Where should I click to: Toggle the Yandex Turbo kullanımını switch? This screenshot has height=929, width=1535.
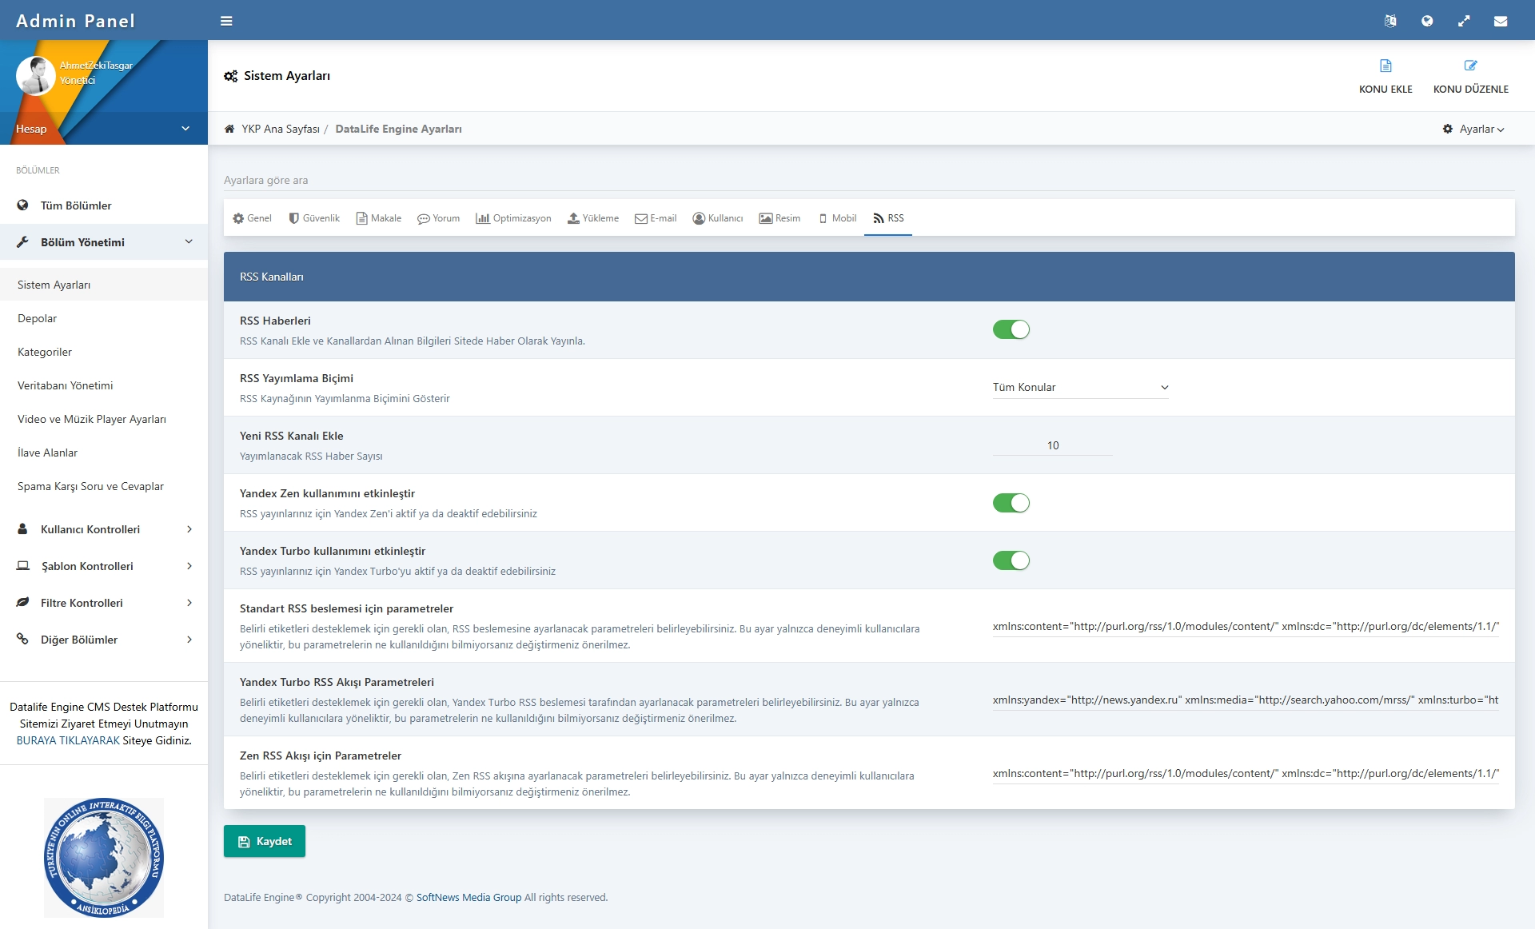(x=1011, y=560)
